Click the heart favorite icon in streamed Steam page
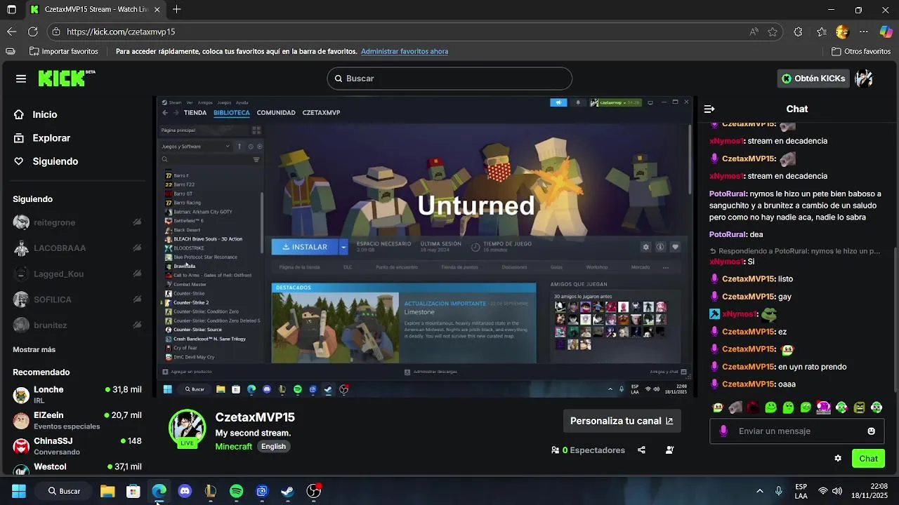Image resolution: width=899 pixels, height=505 pixels. [675, 247]
